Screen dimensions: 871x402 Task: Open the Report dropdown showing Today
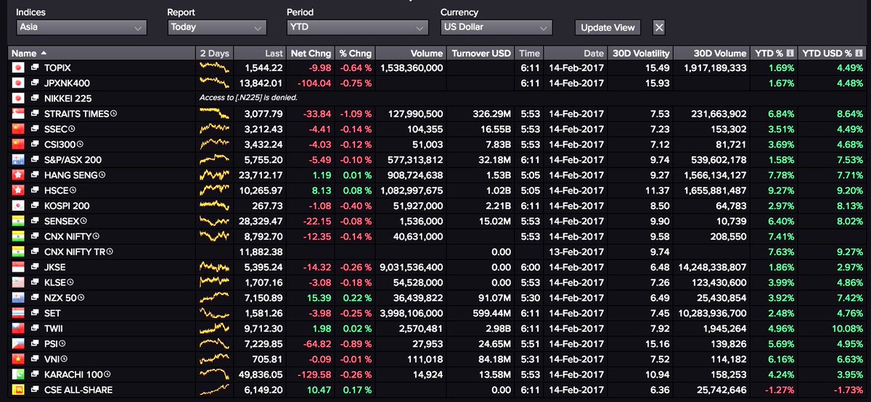point(216,28)
